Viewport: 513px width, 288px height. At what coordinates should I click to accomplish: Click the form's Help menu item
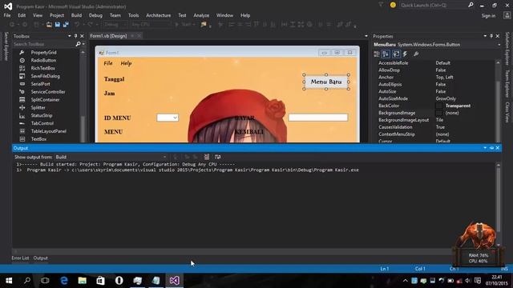[126, 63]
